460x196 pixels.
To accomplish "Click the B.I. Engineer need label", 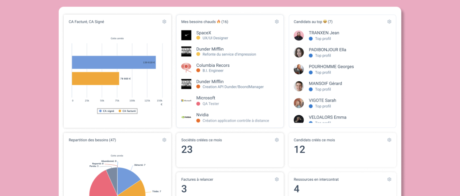I will 213,71.
